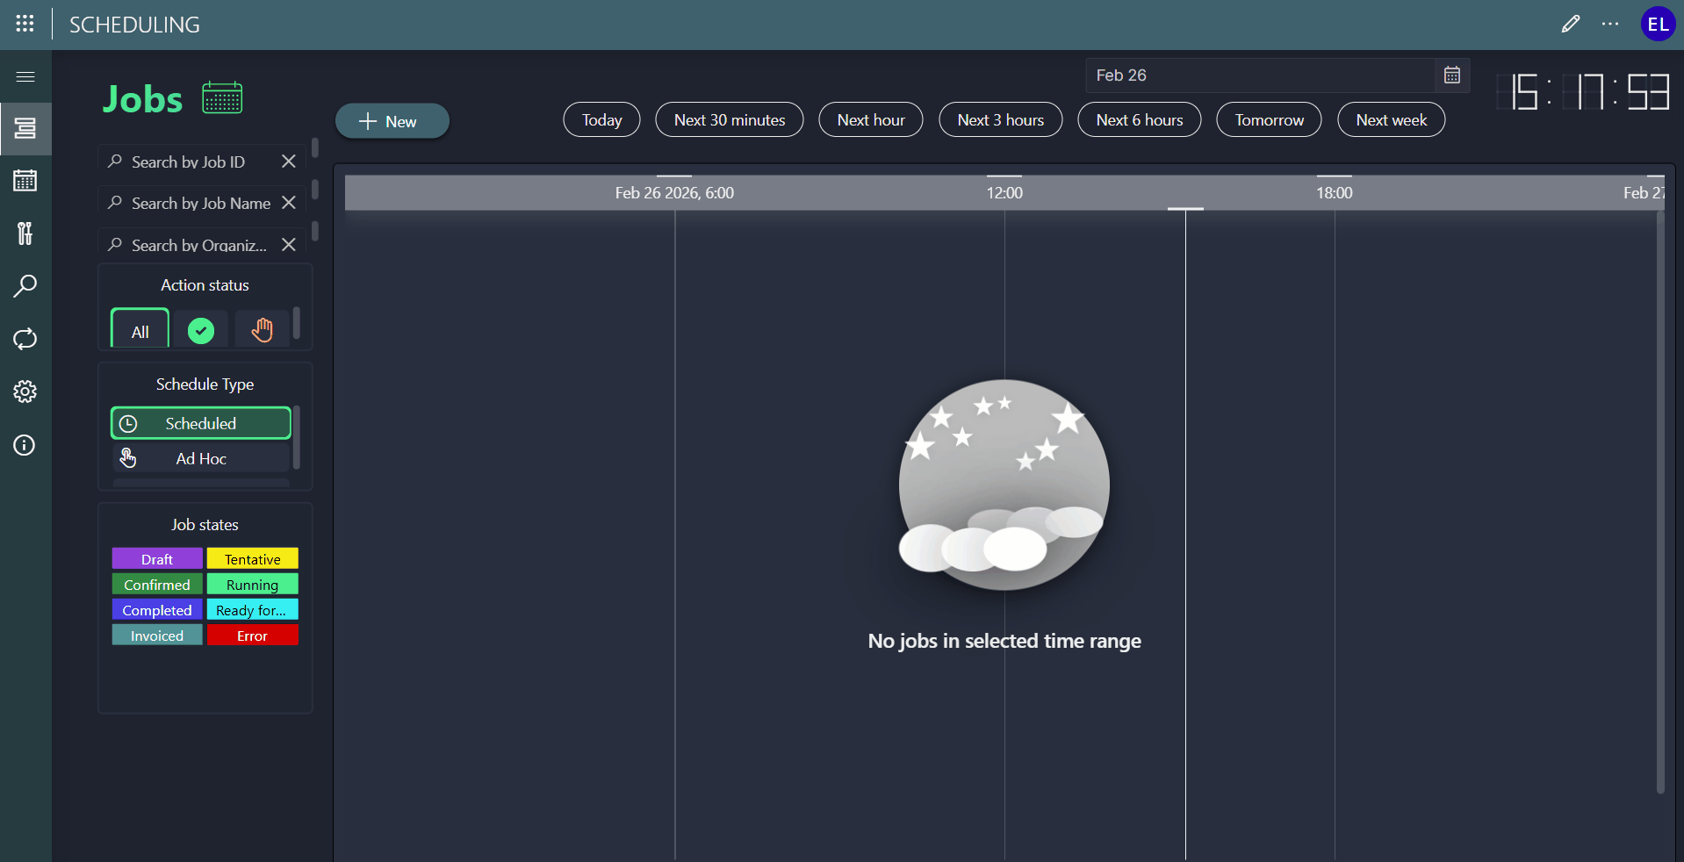Click the Today button
Screen dimensions: 1684x862
click(x=601, y=120)
